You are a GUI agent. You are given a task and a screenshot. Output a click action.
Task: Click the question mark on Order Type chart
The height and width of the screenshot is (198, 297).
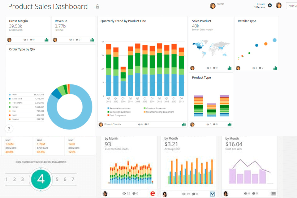tap(9, 129)
